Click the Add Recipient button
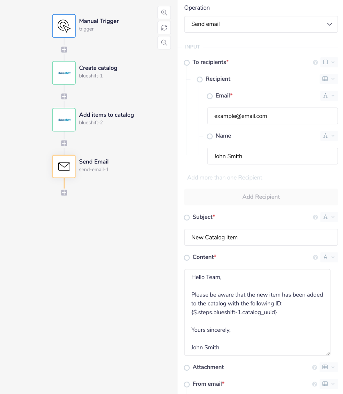 pyautogui.click(x=261, y=197)
